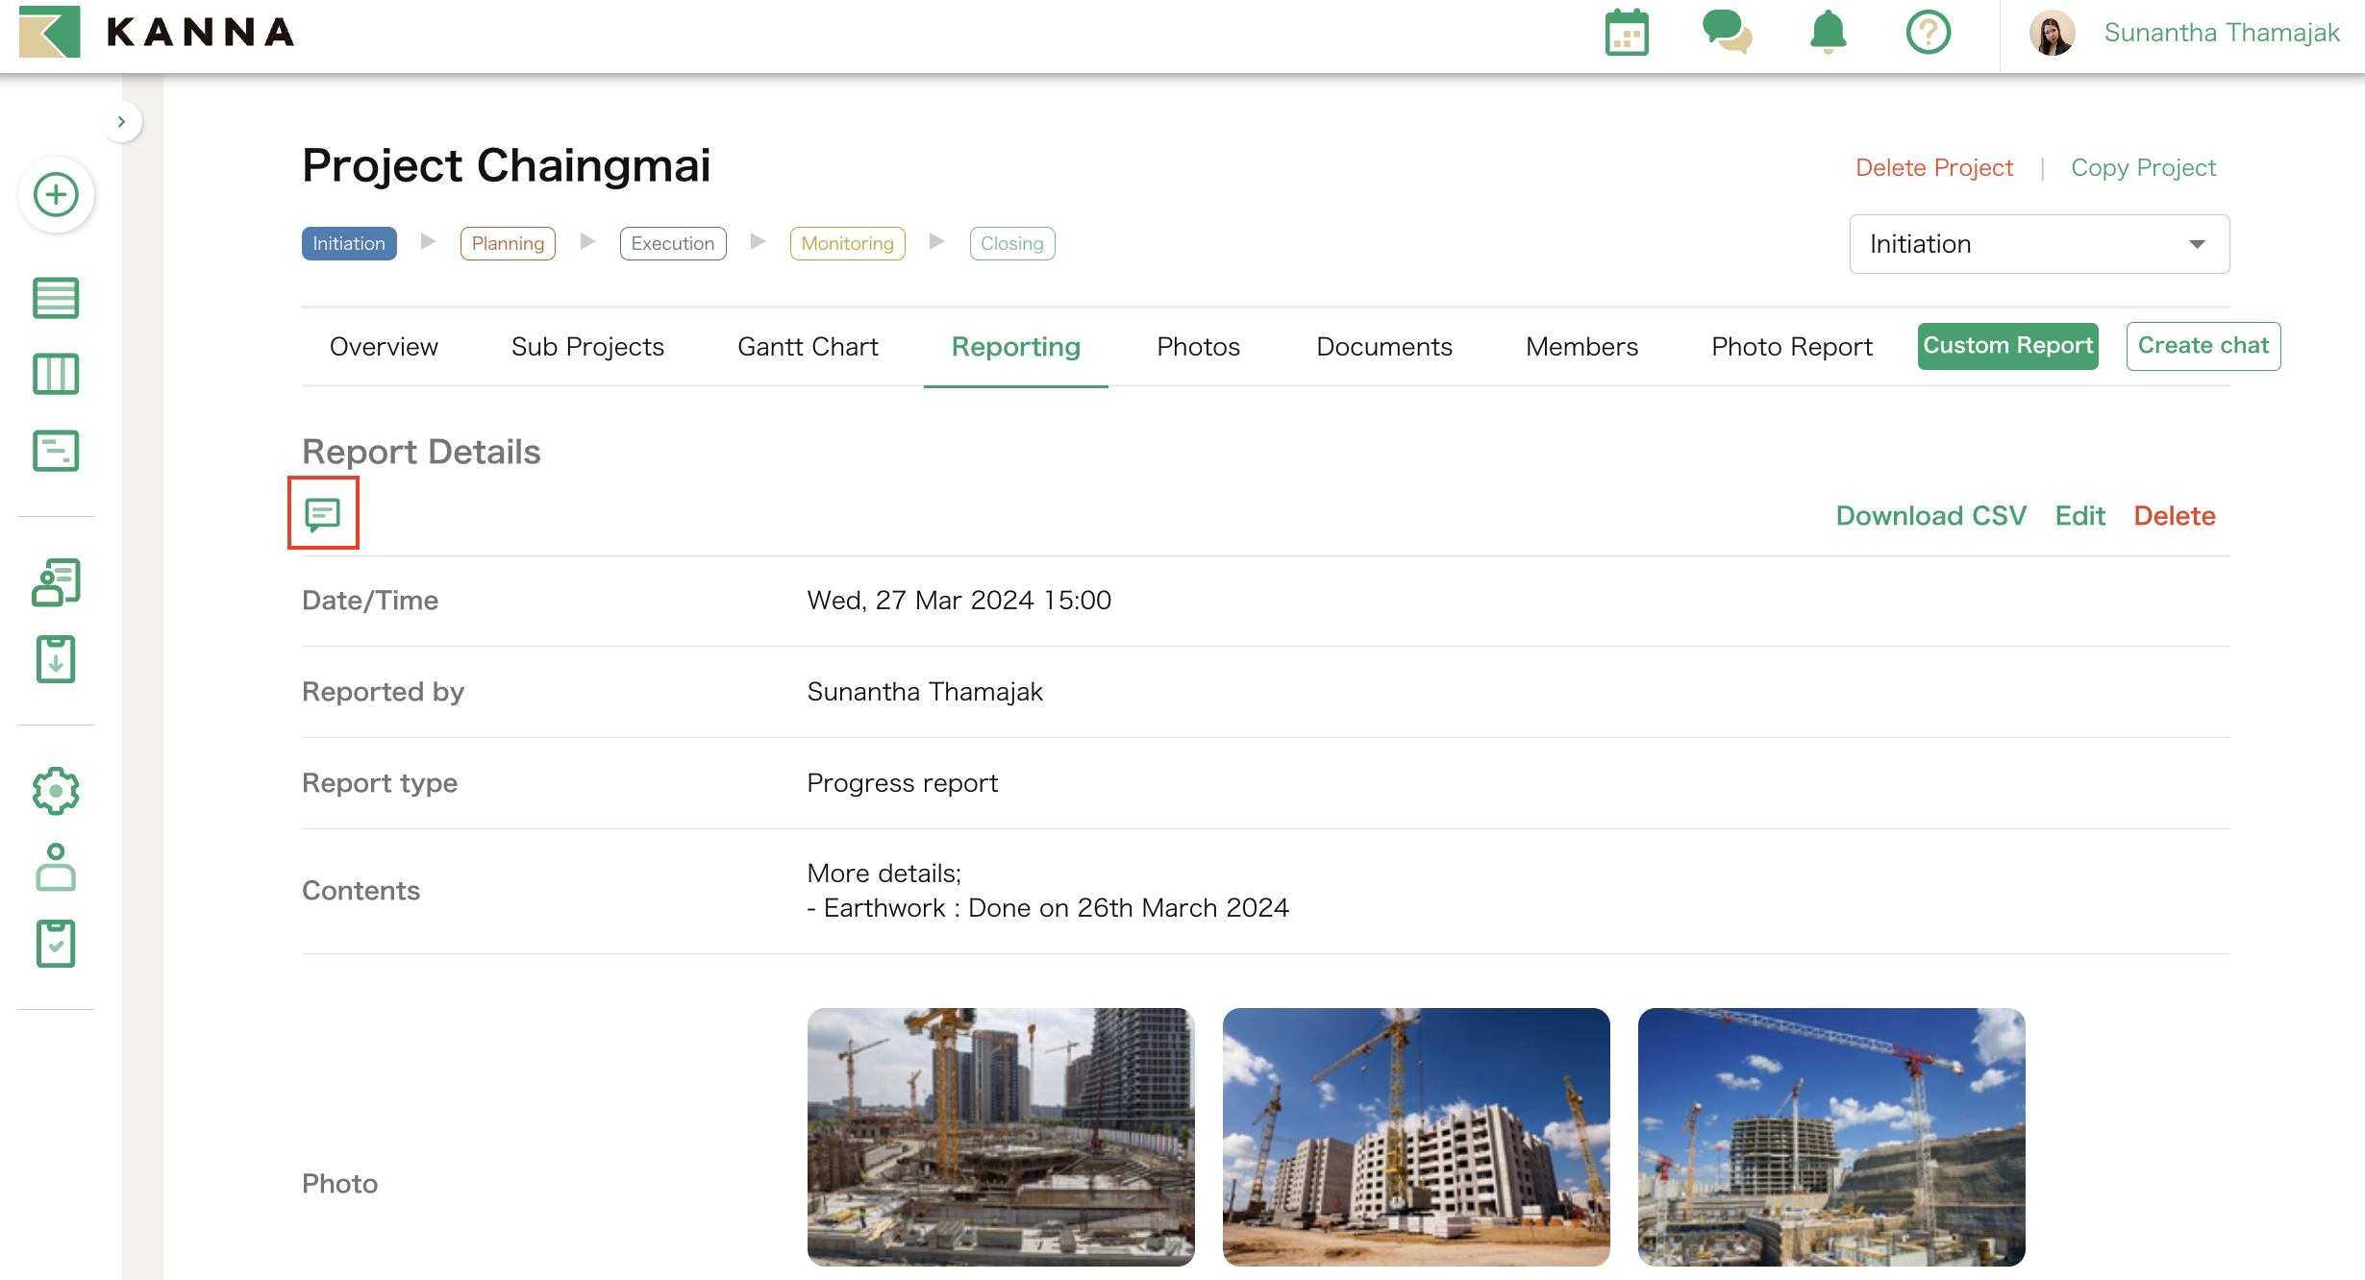
Task: Open the report comment icon
Action: 323,514
